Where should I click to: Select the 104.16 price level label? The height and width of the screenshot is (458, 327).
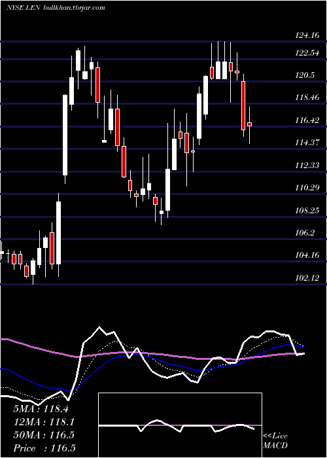point(307,255)
